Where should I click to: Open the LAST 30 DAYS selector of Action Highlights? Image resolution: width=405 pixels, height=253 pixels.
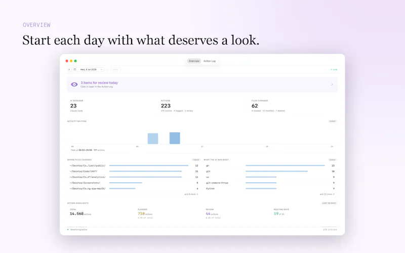[x=329, y=203]
